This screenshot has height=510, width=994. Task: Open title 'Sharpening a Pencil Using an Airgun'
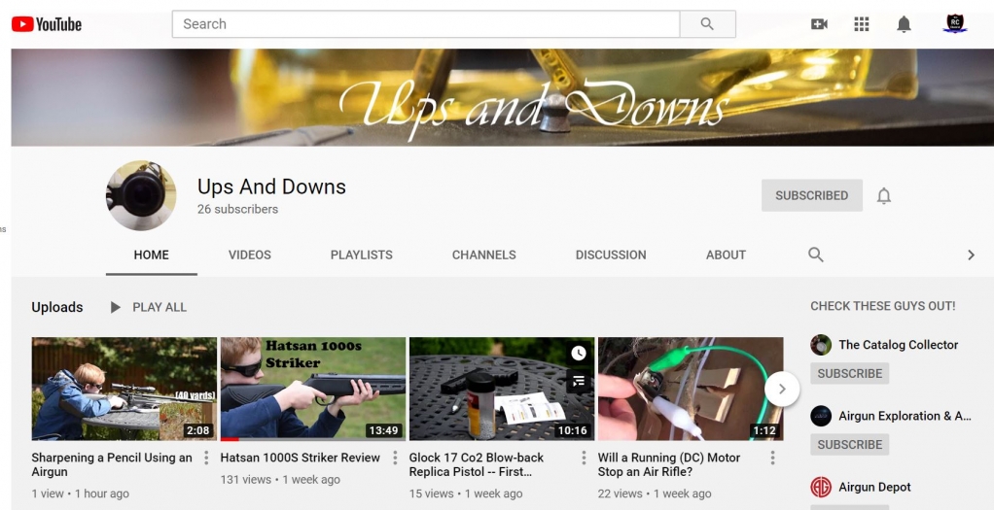click(112, 464)
